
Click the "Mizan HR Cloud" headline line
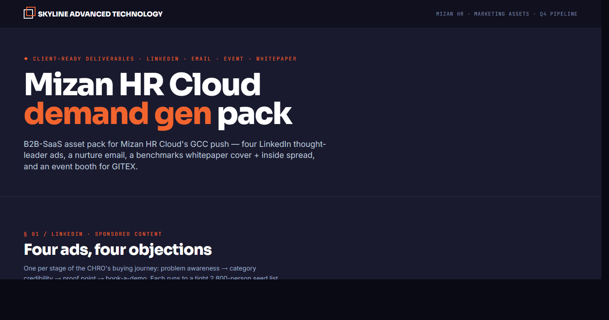click(x=143, y=84)
